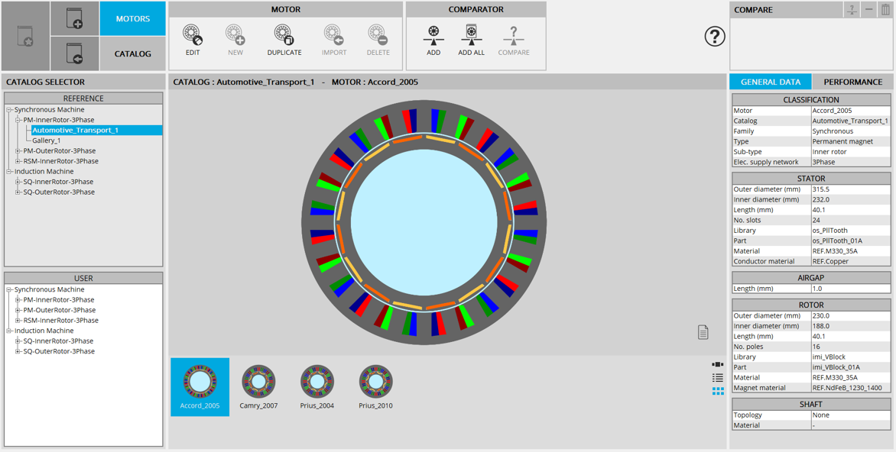Click Add All in Comparator section
Screen dimensions: 896x452
pyautogui.click(x=471, y=36)
